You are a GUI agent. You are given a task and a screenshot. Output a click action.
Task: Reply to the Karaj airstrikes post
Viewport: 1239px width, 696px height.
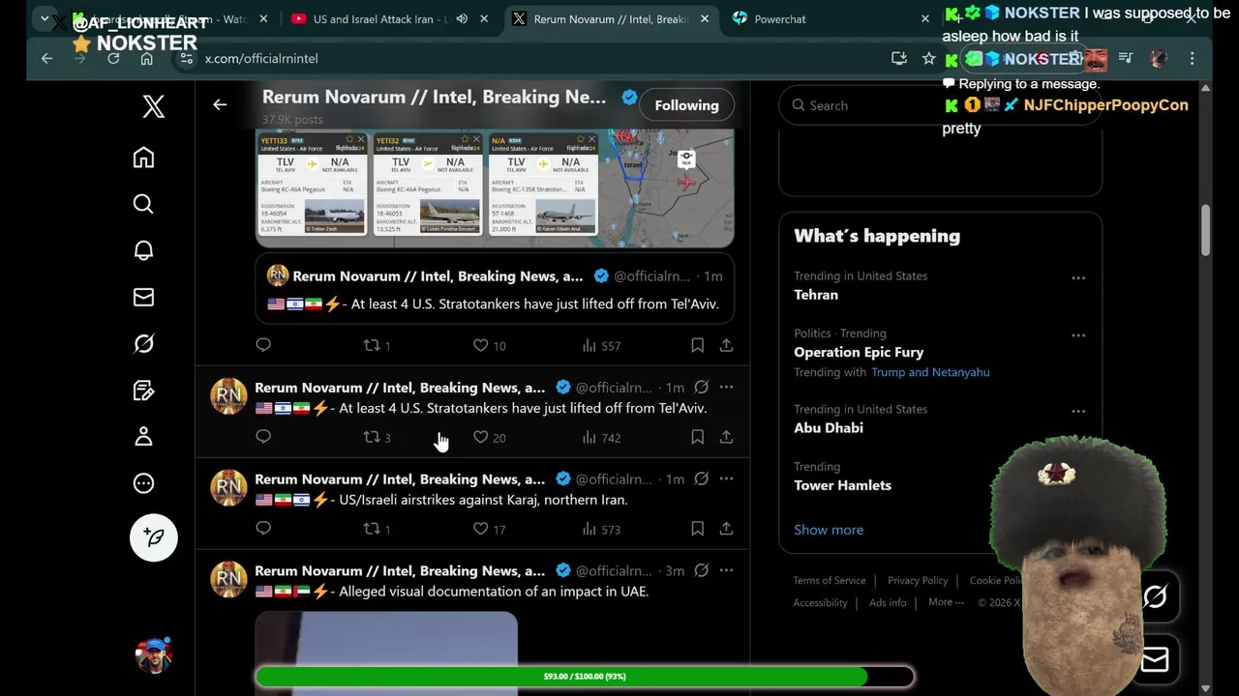263,529
